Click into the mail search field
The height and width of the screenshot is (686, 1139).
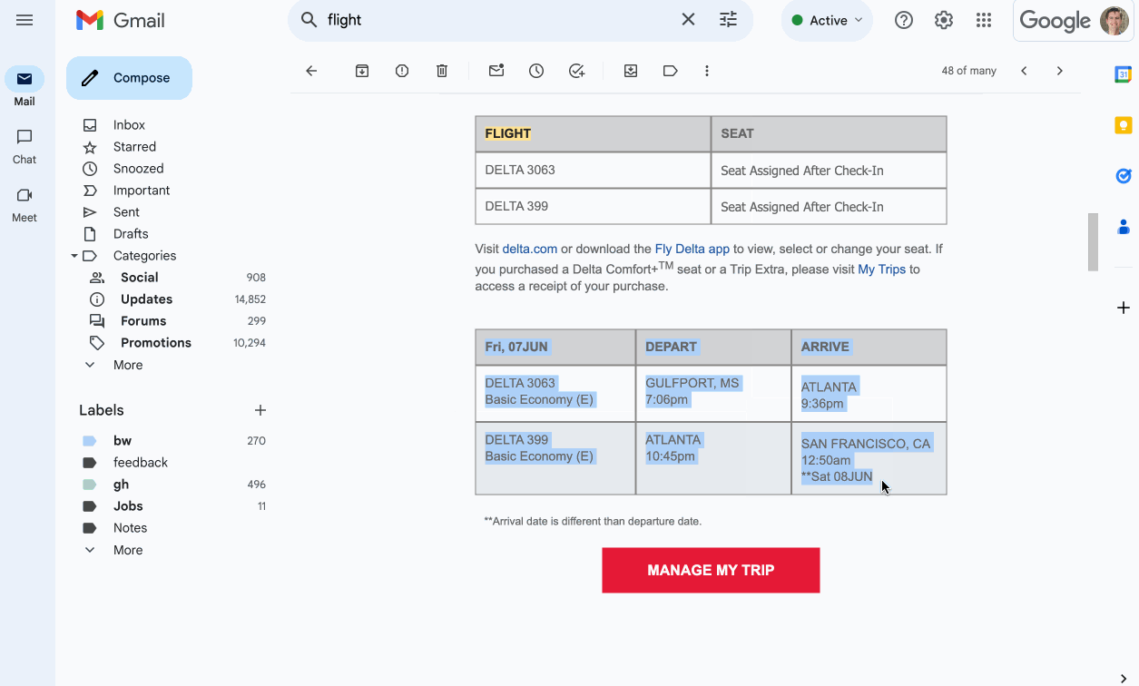[x=499, y=20]
